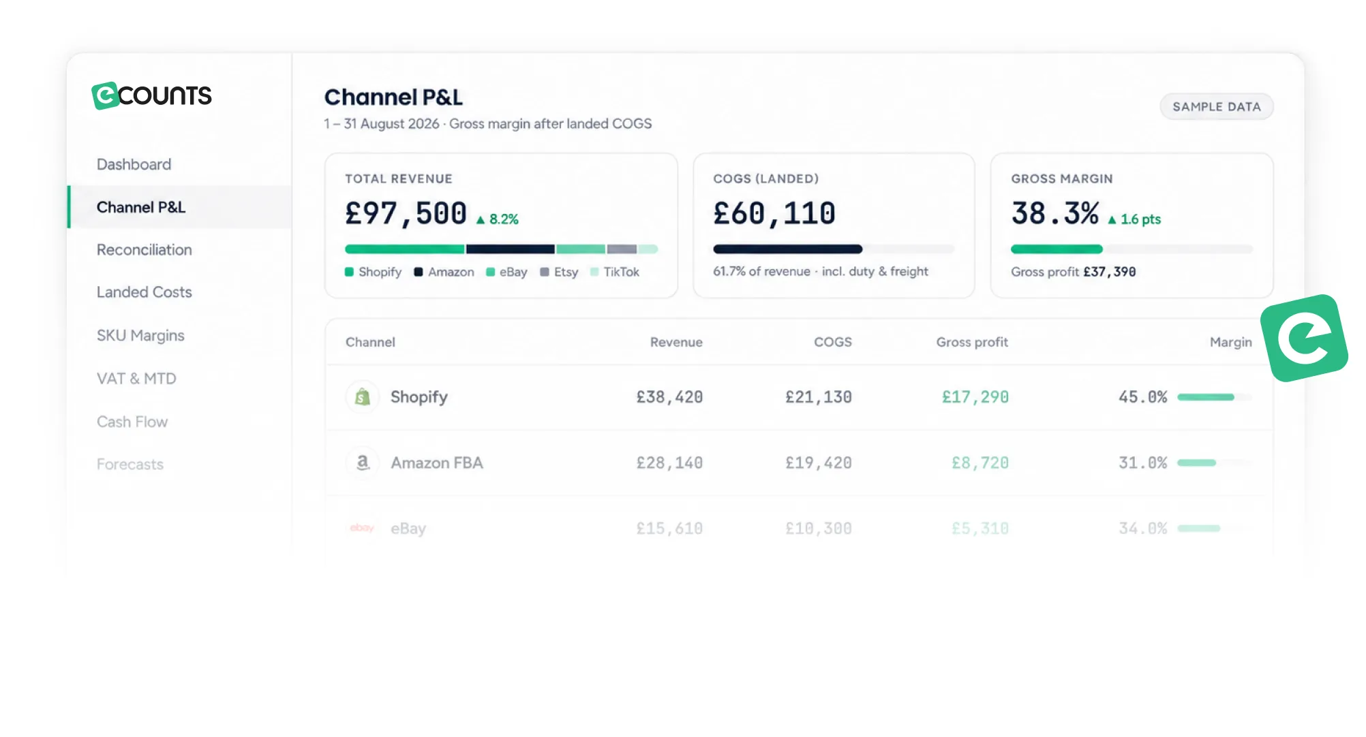Click the eBay logo icon in table

[362, 528]
